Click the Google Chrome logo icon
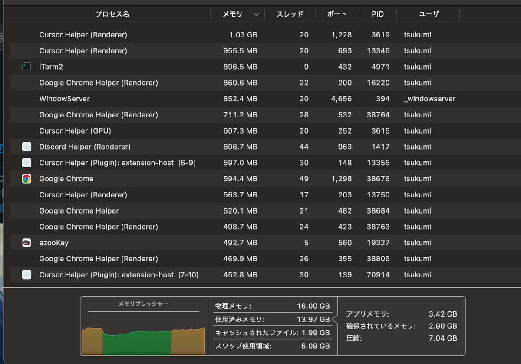521x364 pixels. pyautogui.click(x=27, y=179)
